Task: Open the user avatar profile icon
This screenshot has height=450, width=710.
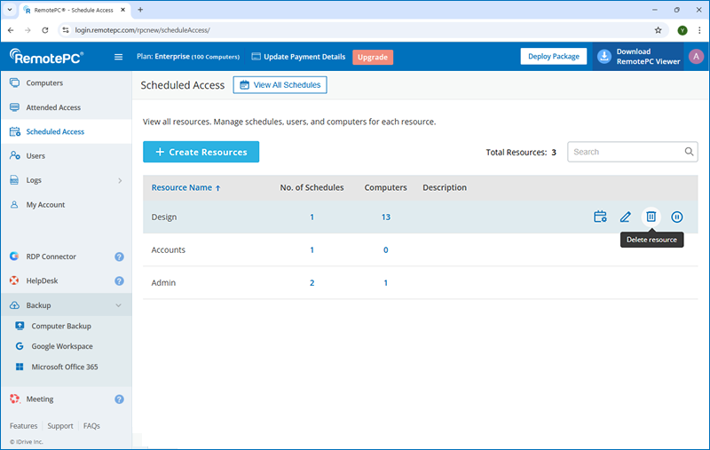Action: (x=696, y=56)
